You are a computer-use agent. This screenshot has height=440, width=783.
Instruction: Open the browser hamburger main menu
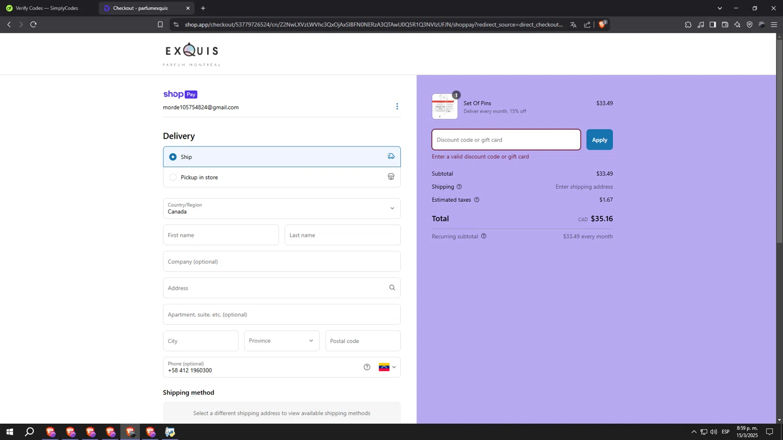774,25
